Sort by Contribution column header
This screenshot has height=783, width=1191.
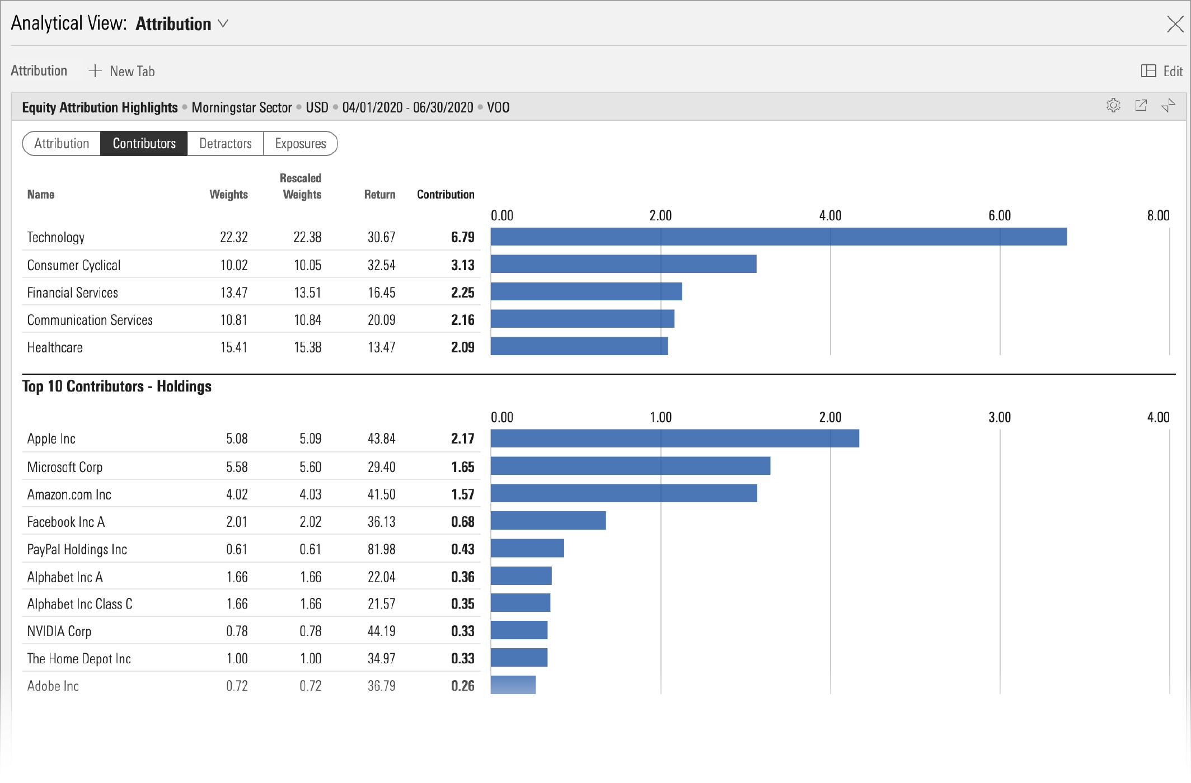coord(446,195)
